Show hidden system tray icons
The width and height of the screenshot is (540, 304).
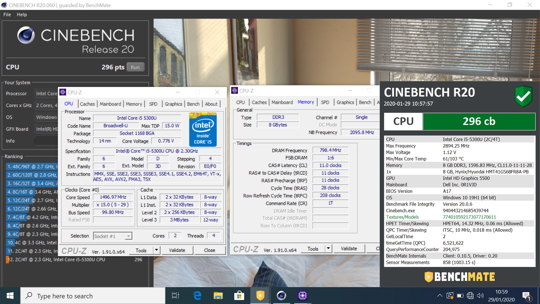click(x=440, y=296)
